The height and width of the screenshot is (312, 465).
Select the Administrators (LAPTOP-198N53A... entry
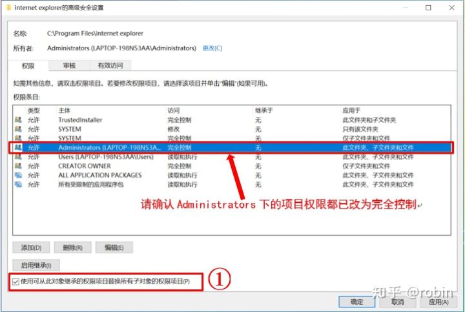[232, 147]
